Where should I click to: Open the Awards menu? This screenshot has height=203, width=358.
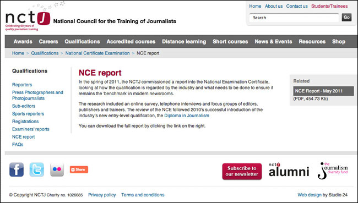pos(23,41)
